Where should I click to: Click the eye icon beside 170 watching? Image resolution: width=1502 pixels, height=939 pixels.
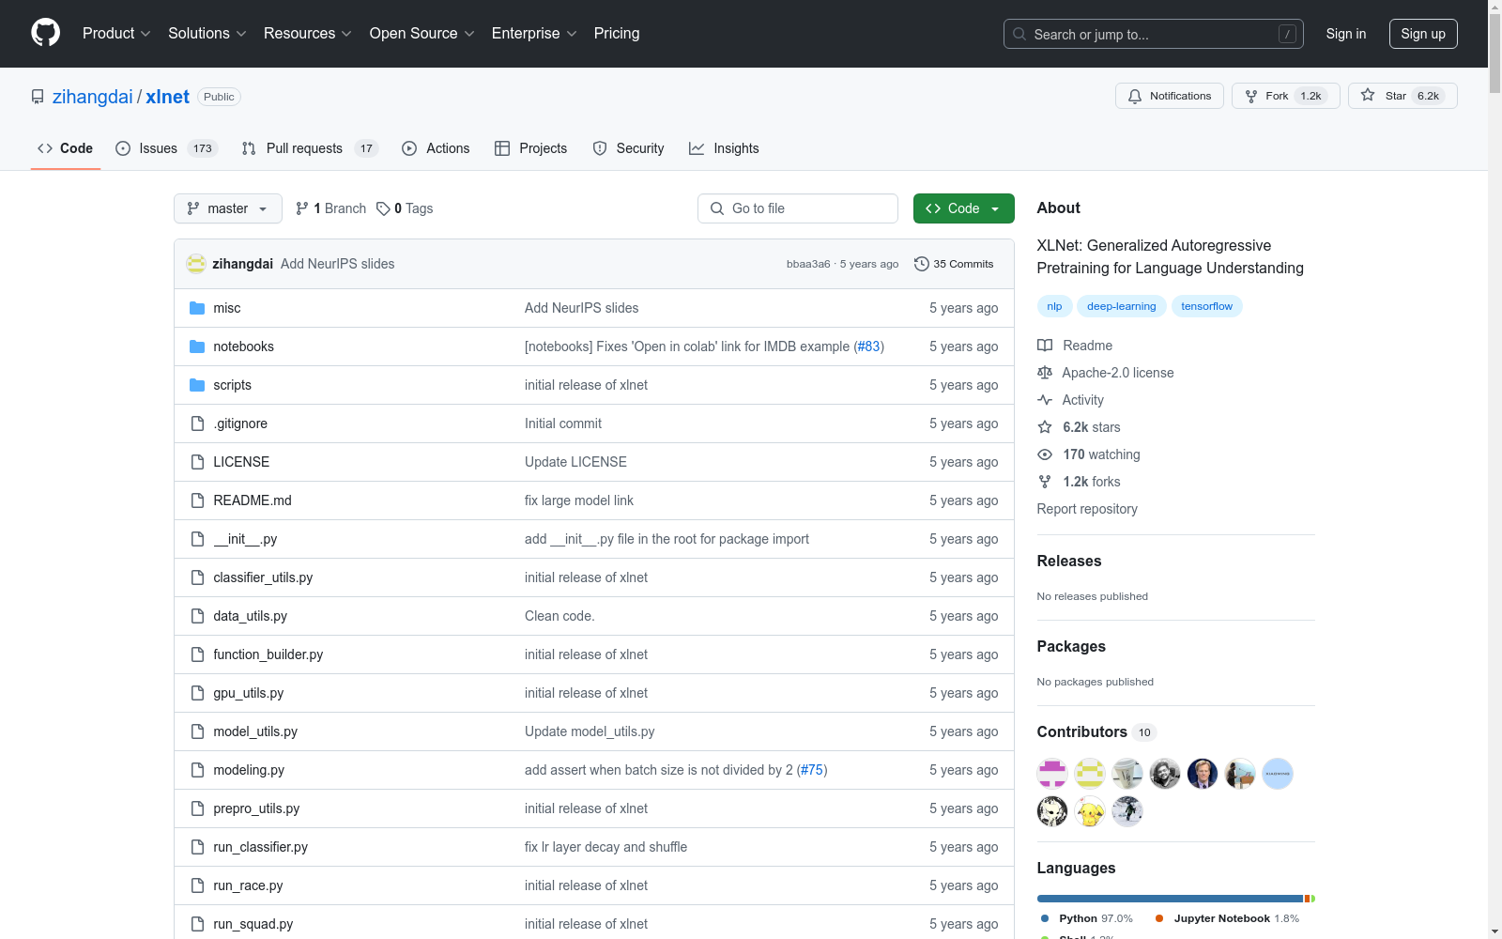[1045, 454]
